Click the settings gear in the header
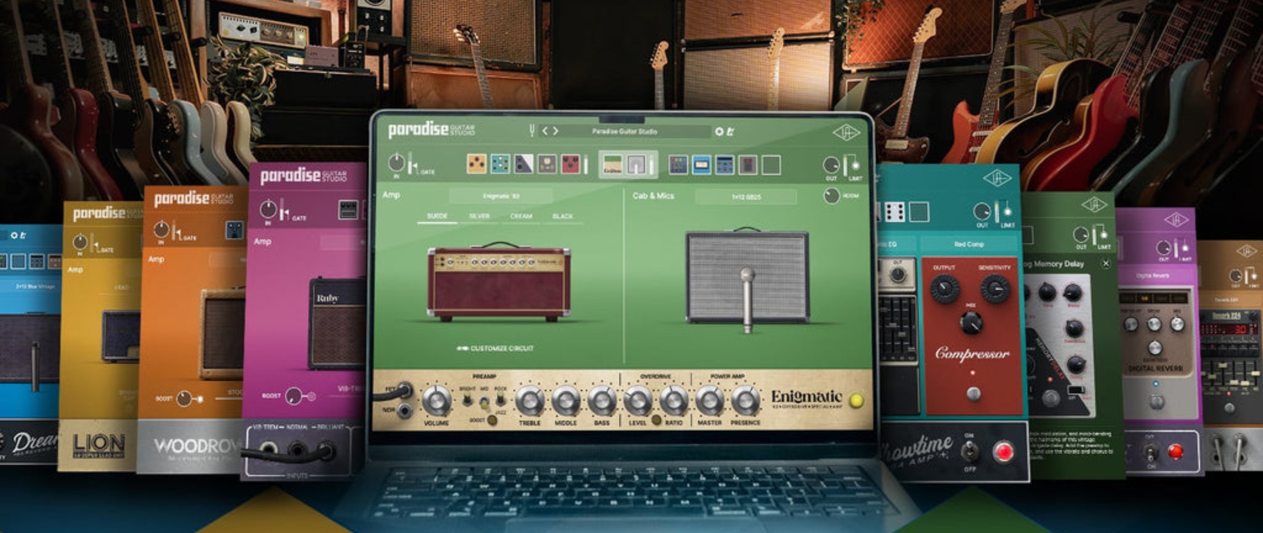Image resolution: width=1263 pixels, height=533 pixels. (x=719, y=131)
